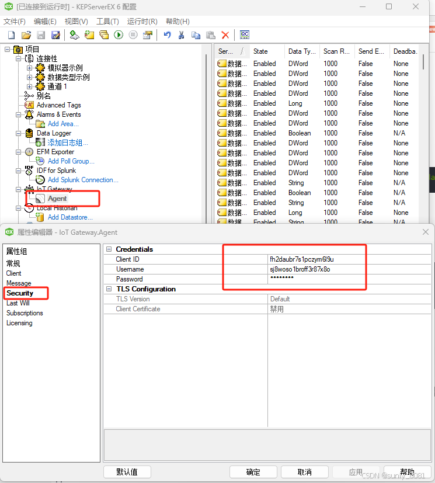Click the Add Area... link
The width and height of the screenshot is (435, 483).
click(x=63, y=124)
